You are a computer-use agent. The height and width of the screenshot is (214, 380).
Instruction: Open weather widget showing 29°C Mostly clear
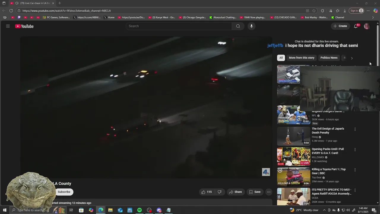[304, 210]
